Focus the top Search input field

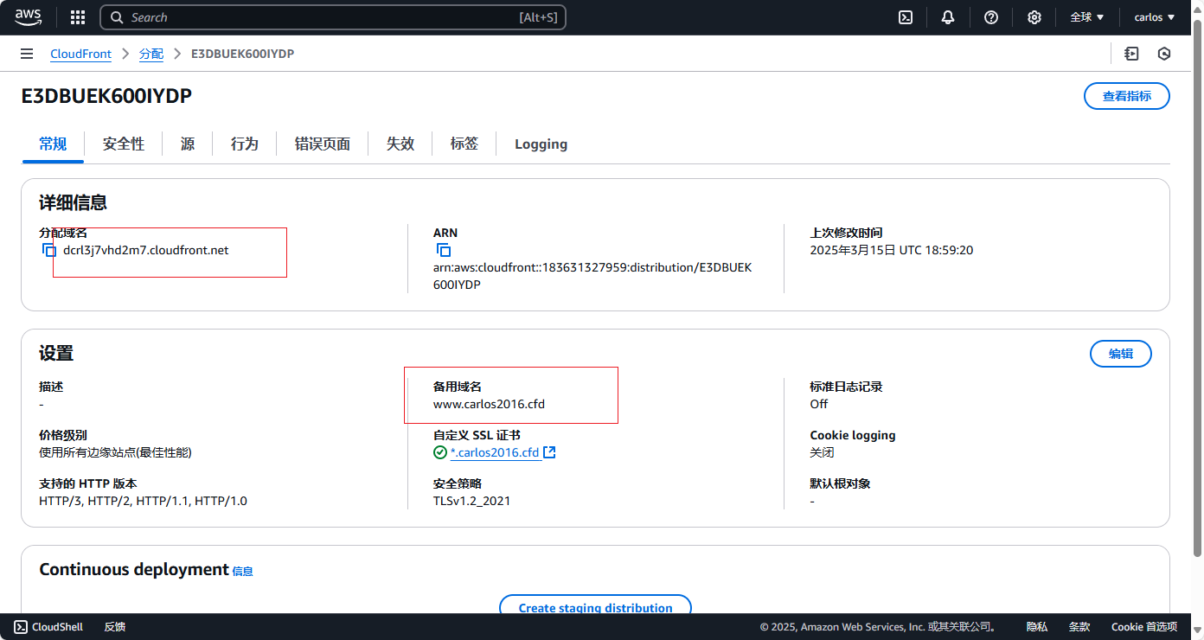click(333, 17)
